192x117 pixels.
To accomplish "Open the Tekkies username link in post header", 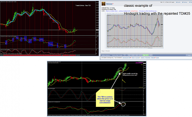I will (109, 4).
